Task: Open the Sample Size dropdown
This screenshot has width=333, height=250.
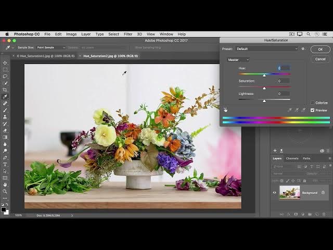Action: pyautogui.click(x=50, y=47)
